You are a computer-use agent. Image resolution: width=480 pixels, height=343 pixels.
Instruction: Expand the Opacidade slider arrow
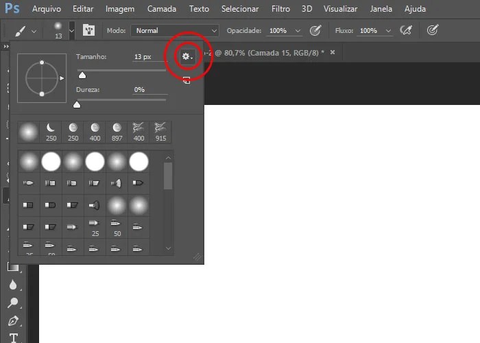[298, 31]
